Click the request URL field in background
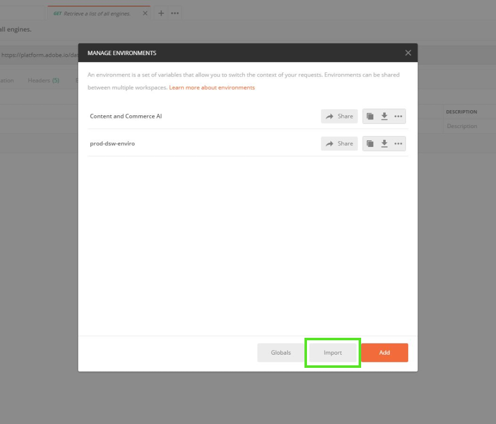The width and height of the screenshot is (496, 424). click(39, 55)
